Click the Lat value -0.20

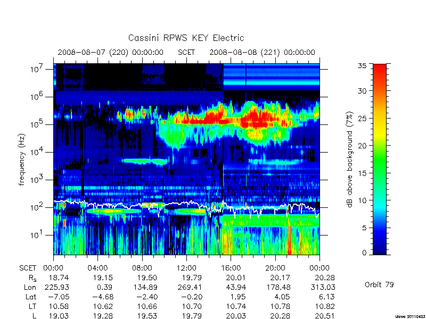(191, 297)
